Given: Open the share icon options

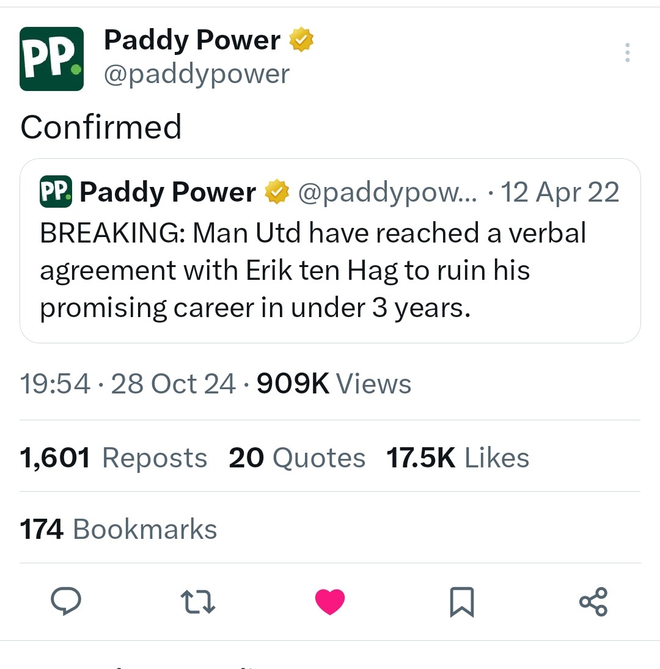Looking at the screenshot, I should [x=593, y=601].
